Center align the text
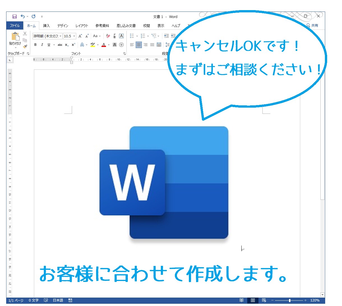 coord(139,45)
